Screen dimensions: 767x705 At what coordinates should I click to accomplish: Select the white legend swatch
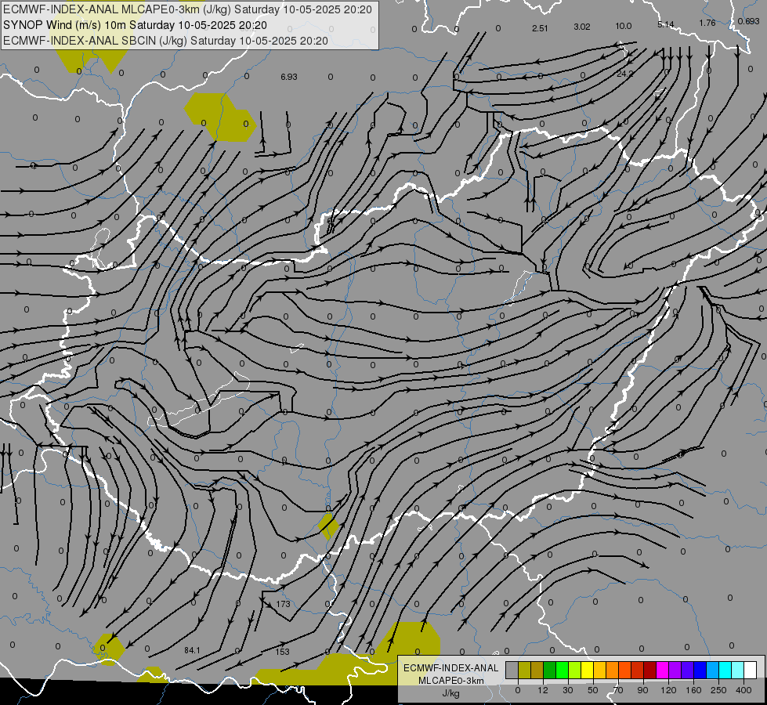pyautogui.click(x=751, y=671)
